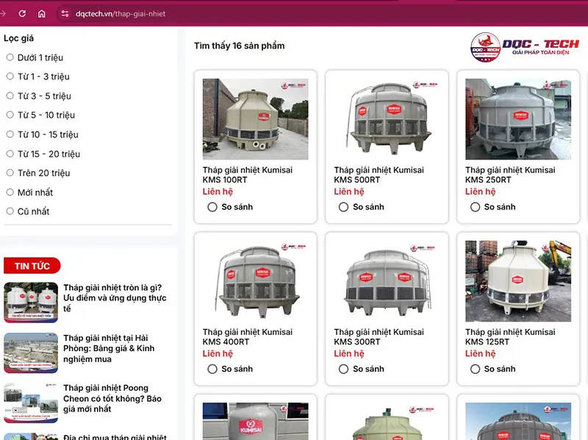The height and width of the screenshot is (440, 588).
Task: Toggle So sánh for KMS 125RT
Action: click(475, 369)
